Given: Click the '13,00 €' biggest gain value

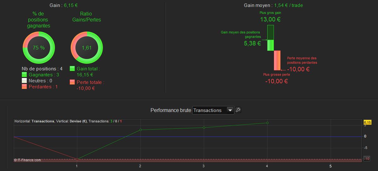Looking at the screenshot, I should point(270,20).
